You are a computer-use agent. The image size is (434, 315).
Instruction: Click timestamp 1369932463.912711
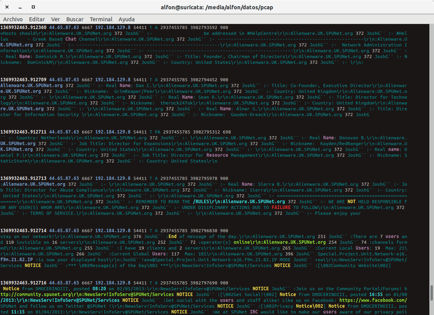[x=23, y=132]
